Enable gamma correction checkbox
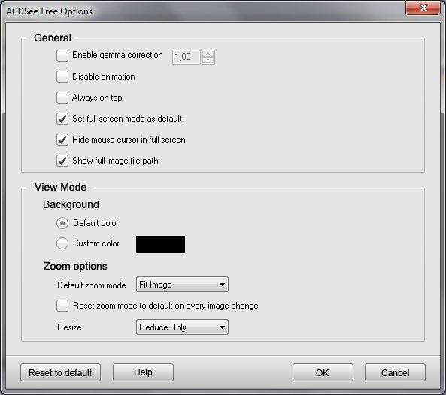 point(62,56)
